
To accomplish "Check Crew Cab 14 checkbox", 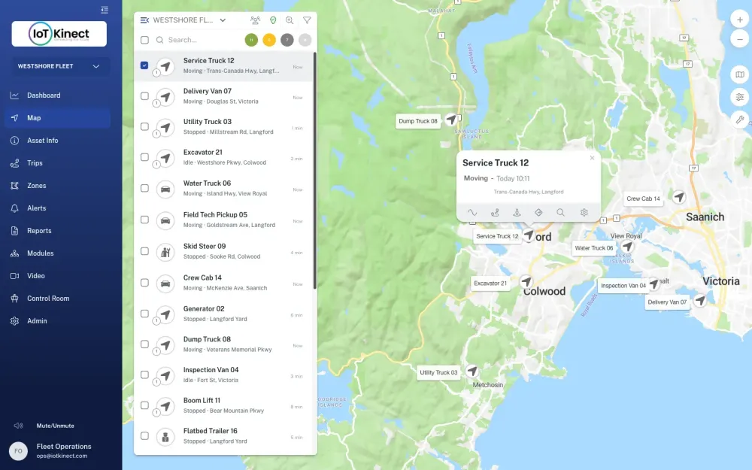I will tap(144, 283).
